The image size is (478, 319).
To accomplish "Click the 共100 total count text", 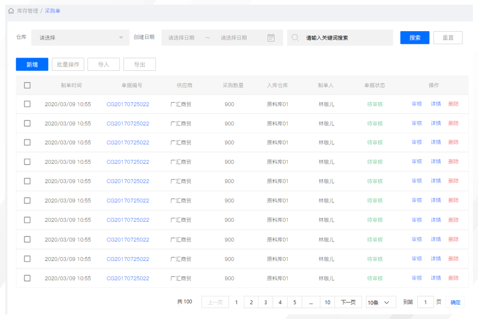I will (185, 302).
